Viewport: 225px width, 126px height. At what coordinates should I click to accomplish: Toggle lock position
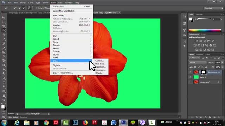tap(202, 67)
